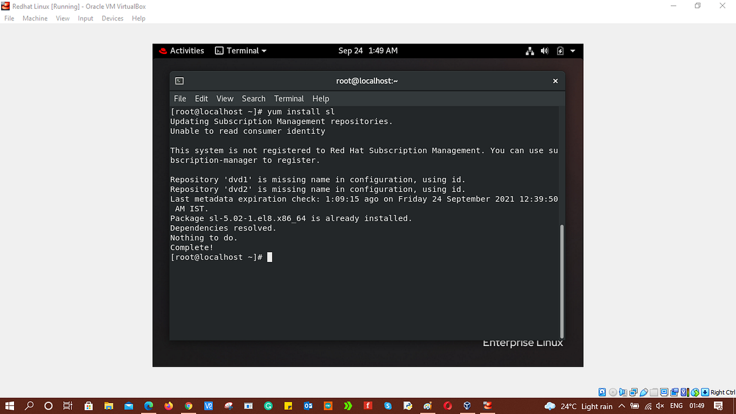
Task: Open the top bar system status dropdown arrow
Action: pos(572,51)
